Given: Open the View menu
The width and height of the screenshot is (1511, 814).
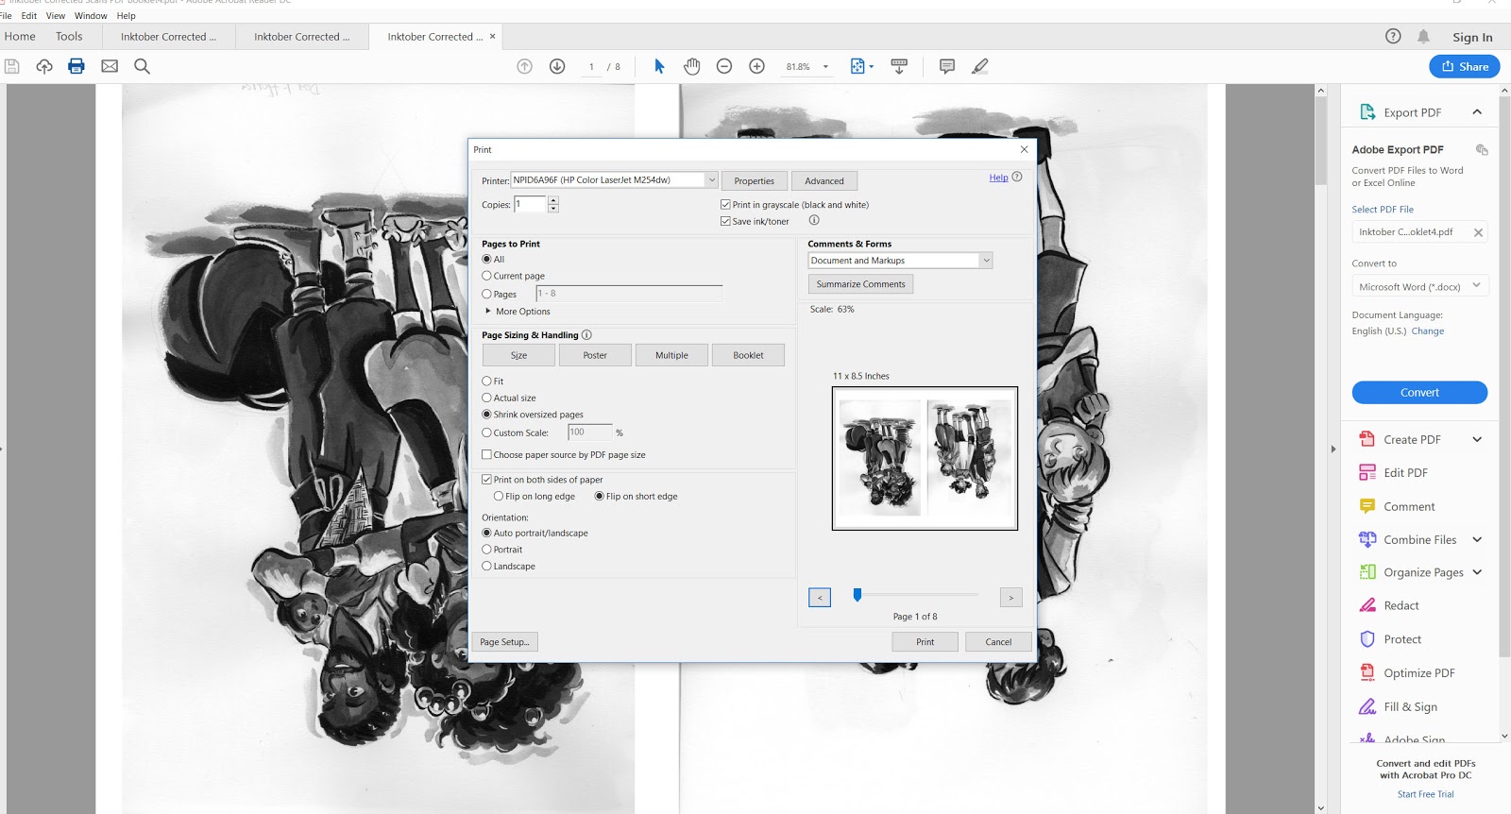Looking at the screenshot, I should (56, 16).
